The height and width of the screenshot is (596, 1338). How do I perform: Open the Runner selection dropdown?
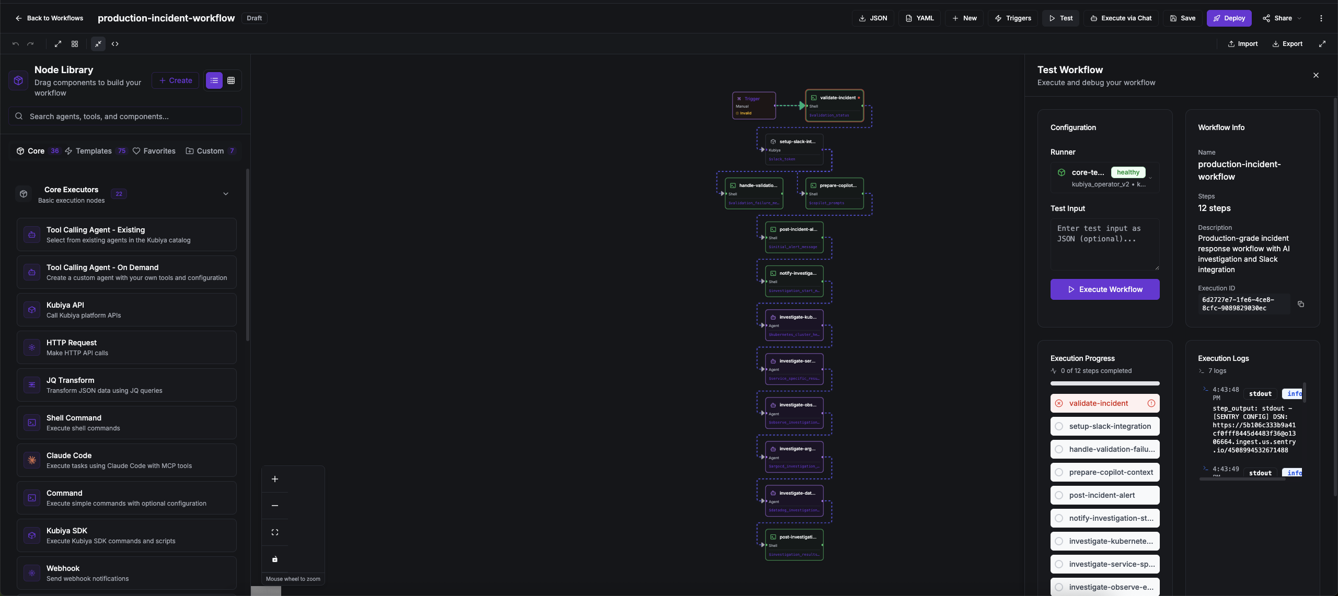1105,178
